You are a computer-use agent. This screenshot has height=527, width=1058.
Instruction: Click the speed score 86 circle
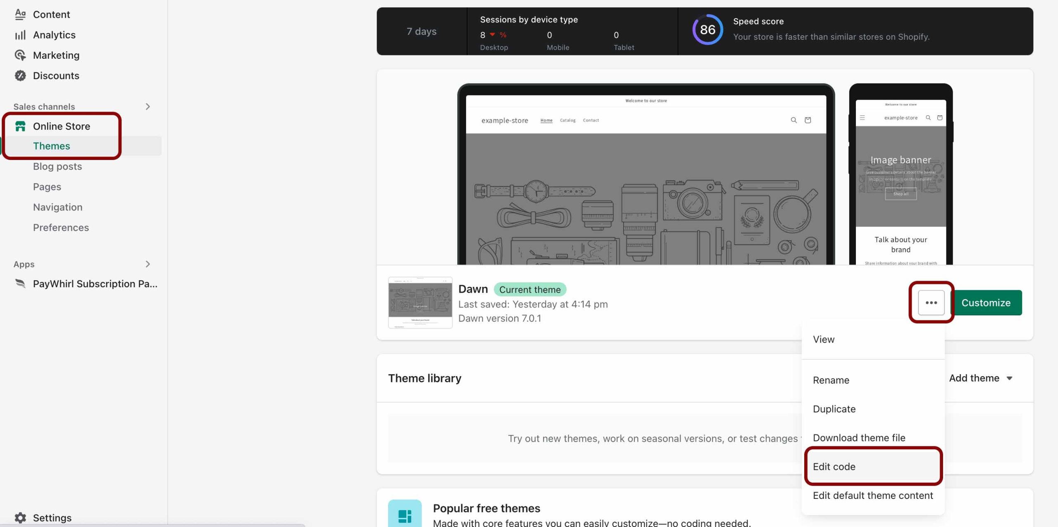pyautogui.click(x=708, y=30)
